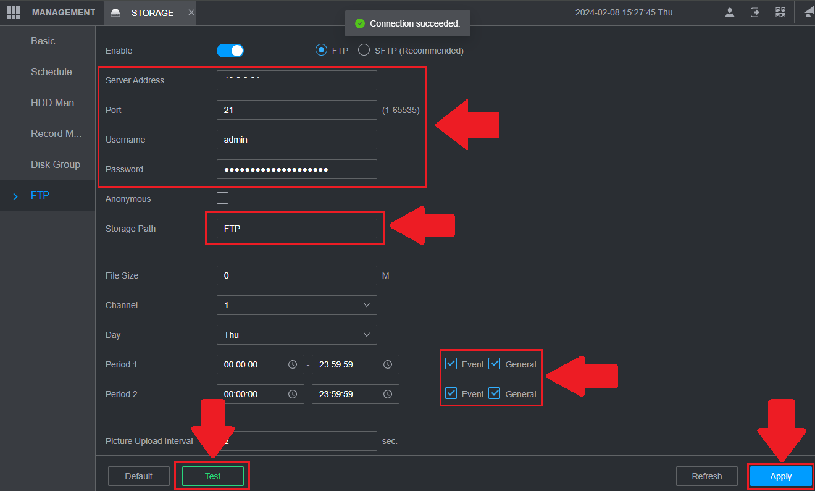This screenshot has height=491, width=815.
Task: Check the Anonymous checkbox
Action: pyautogui.click(x=223, y=198)
